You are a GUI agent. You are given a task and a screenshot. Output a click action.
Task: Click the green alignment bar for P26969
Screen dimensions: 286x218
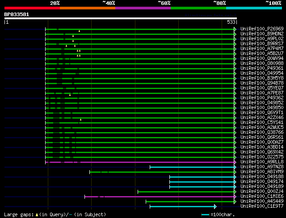pos(140,29)
